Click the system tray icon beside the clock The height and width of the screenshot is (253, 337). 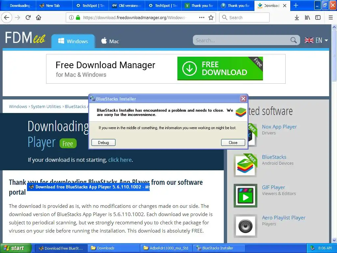[x=313, y=248]
